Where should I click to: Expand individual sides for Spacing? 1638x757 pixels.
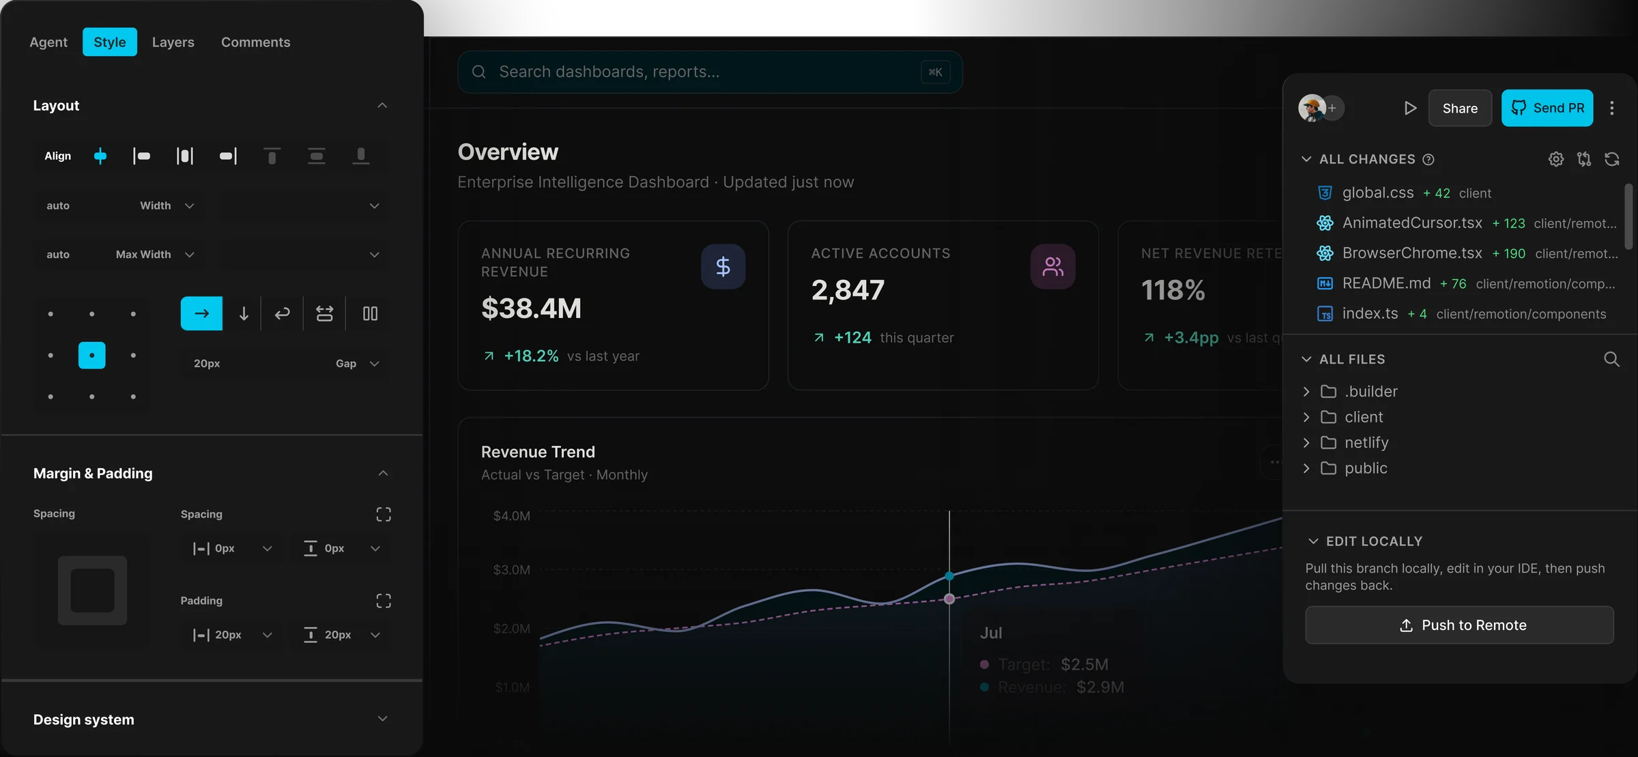(384, 514)
